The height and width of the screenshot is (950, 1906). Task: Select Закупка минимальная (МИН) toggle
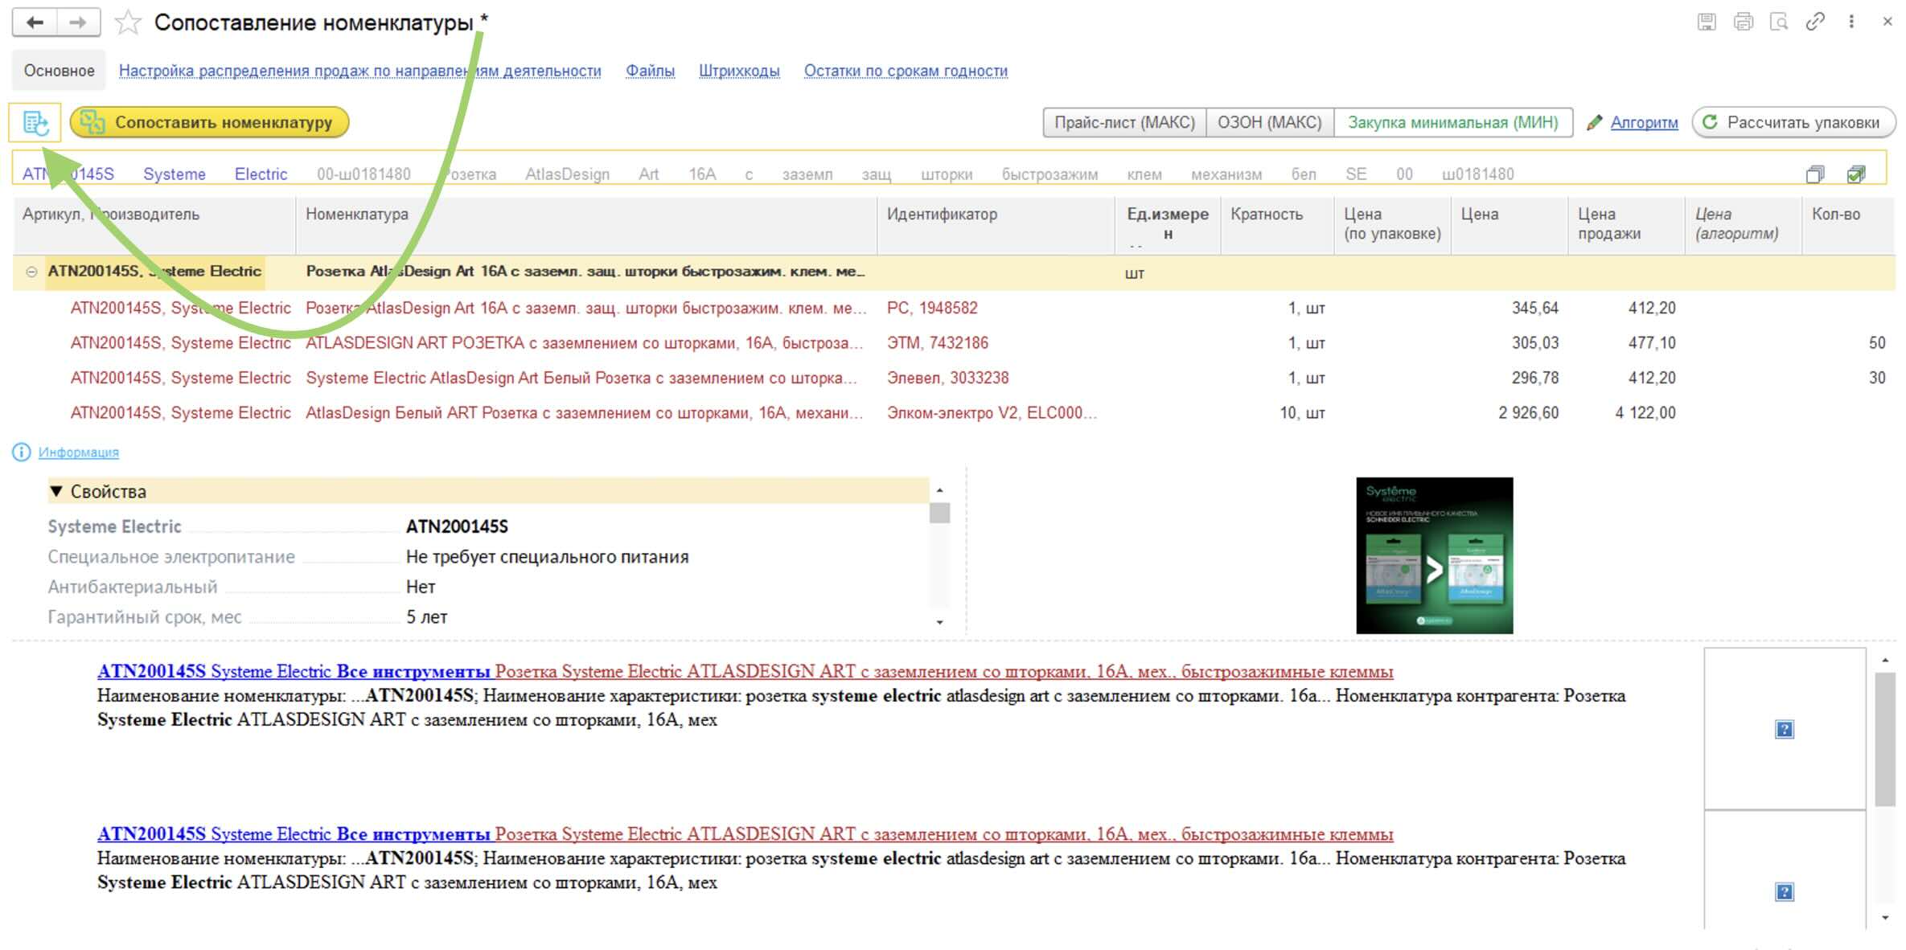(x=1452, y=123)
